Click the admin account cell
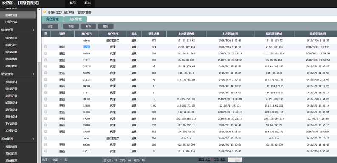The width and height of the screenshot is (337, 163). coord(87,40)
